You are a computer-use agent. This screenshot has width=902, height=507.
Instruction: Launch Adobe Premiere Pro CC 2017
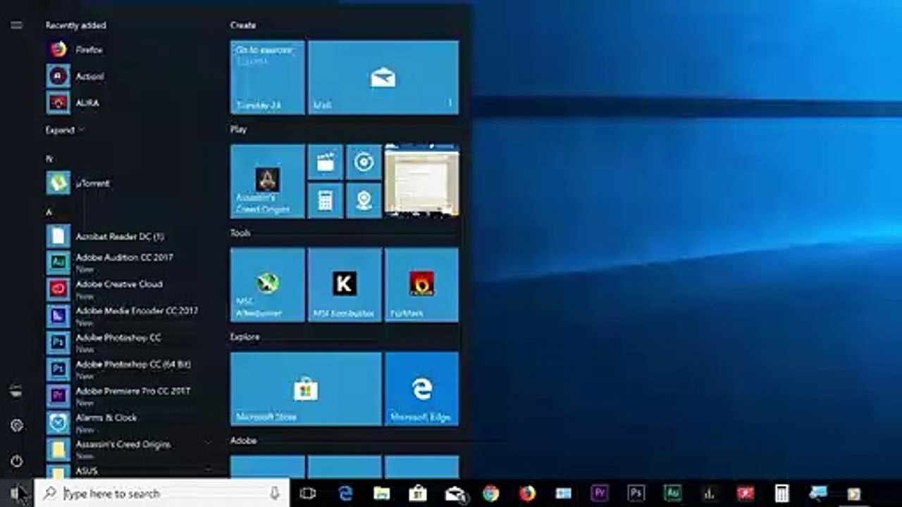(127, 396)
